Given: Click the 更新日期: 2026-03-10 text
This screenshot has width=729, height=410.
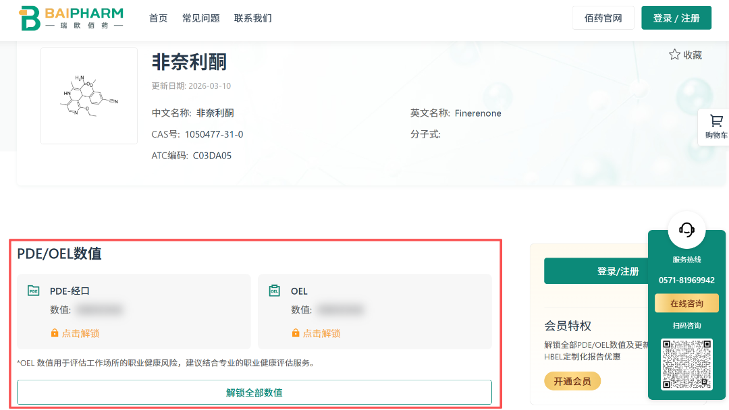Looking at the screenshot, I should pyautogui.click(x=191, y=86).
